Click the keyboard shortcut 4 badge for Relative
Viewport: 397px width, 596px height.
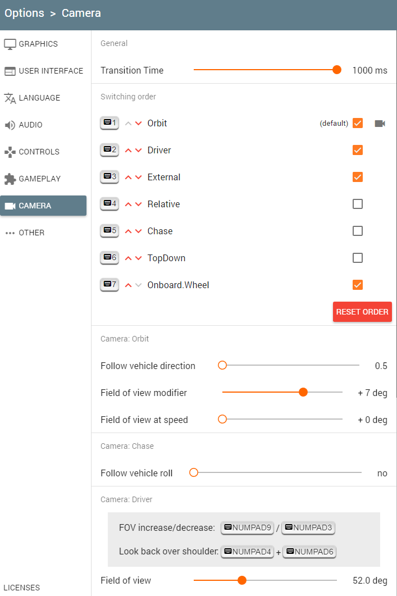point(109,204)
